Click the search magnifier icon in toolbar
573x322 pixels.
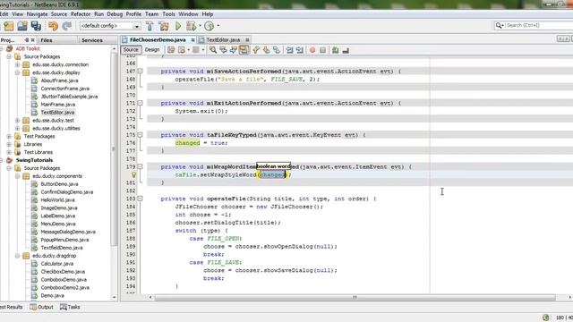coord(500,25)
